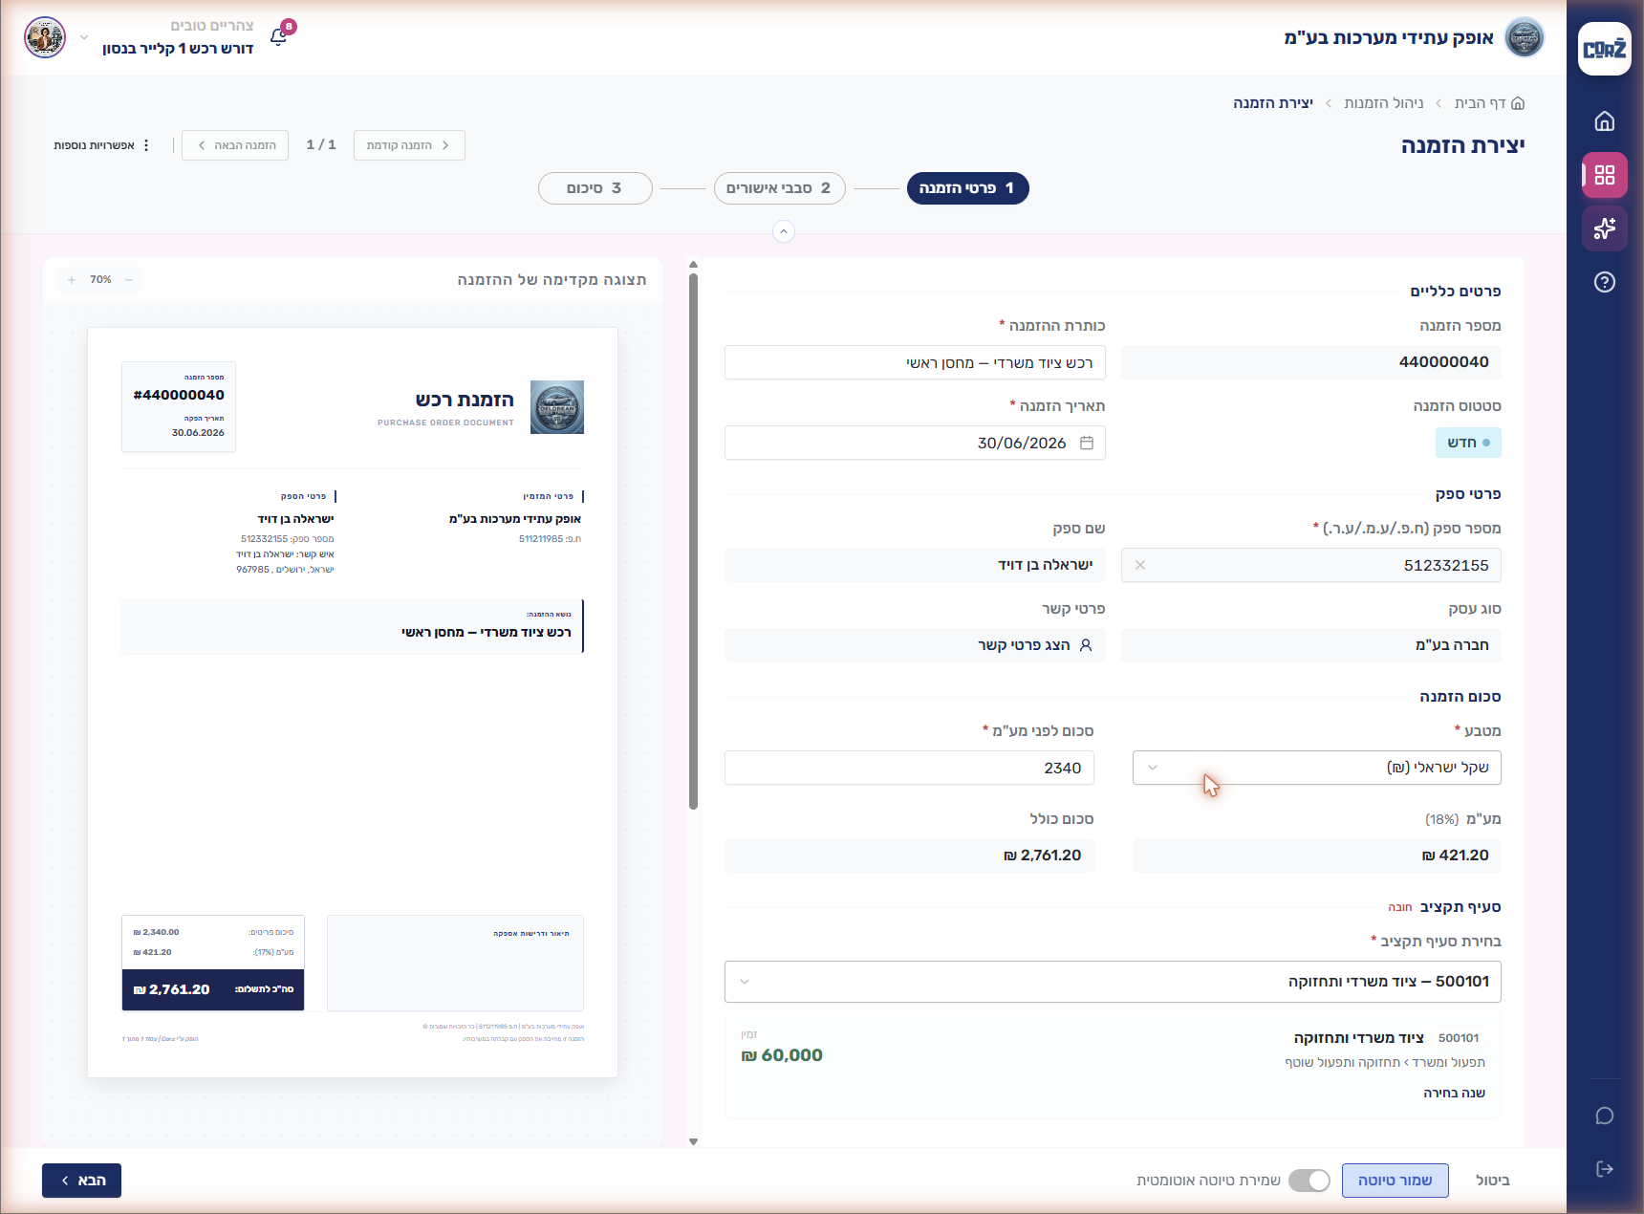Click the home icon in breadcrumb
1644x1214 pixels.
coord(1518,103)
